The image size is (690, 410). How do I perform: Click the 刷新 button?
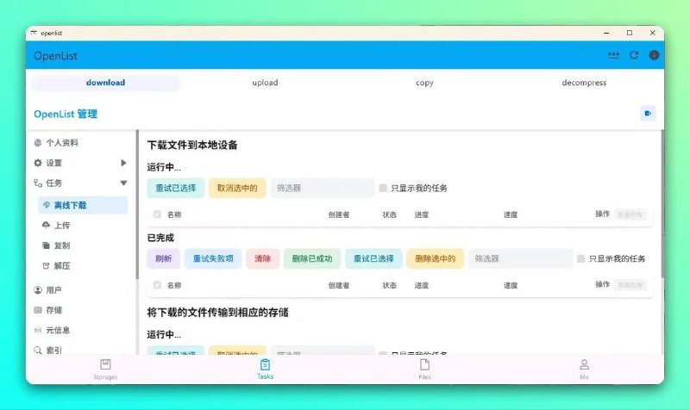[x=164, y=258]
